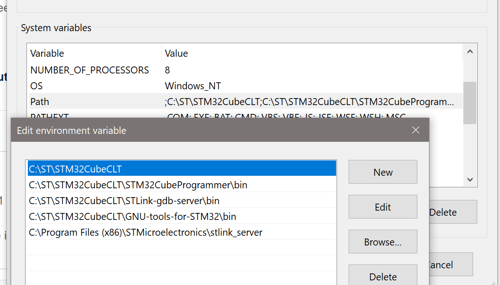The image size is (500, 285).
Task: Select the C:\ST\STM32CubeCLT path entry
Action: (182, 168)
